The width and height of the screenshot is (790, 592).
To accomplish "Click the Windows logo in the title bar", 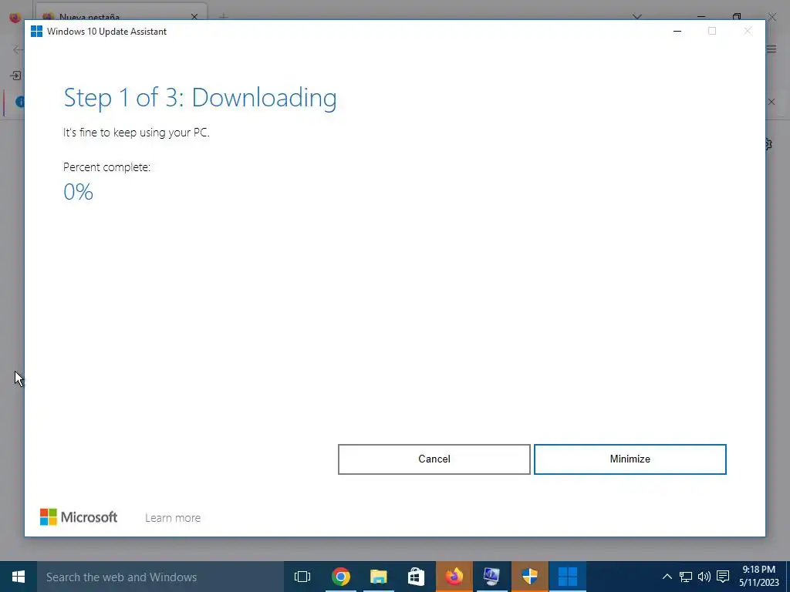I will coord(36,31).
